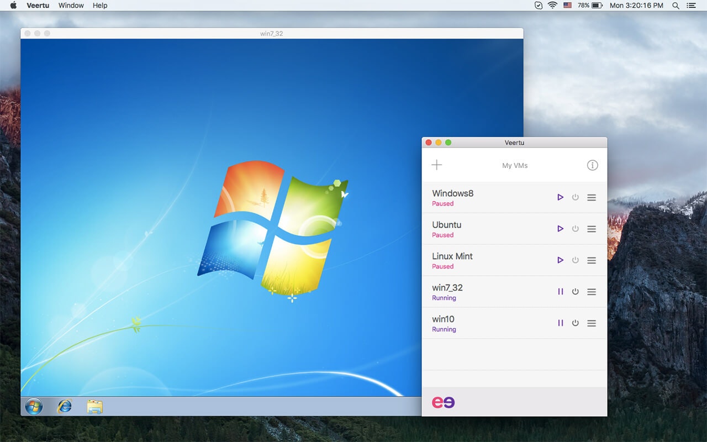Resume the Ubuntu VM with play button
The width and height of the screenshot is (707, 442).
click(560, 229)
